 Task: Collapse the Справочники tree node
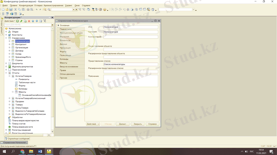6,38
